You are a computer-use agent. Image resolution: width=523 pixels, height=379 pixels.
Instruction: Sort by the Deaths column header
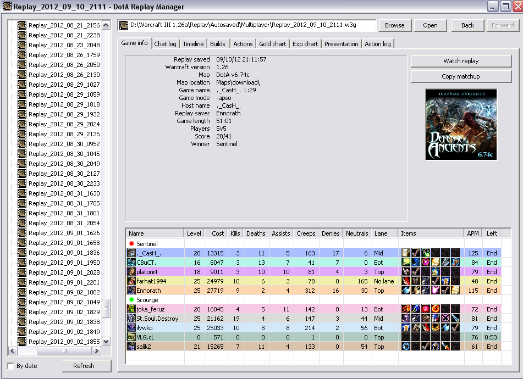click(x=256, y=233)
